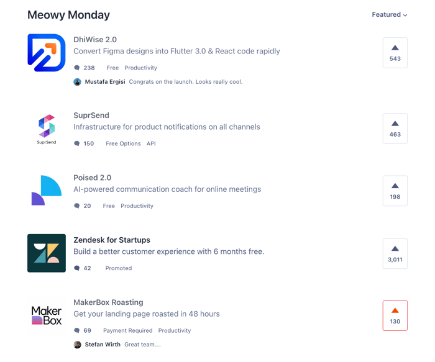Open the Poised 2.0 product title

(93, 178)
